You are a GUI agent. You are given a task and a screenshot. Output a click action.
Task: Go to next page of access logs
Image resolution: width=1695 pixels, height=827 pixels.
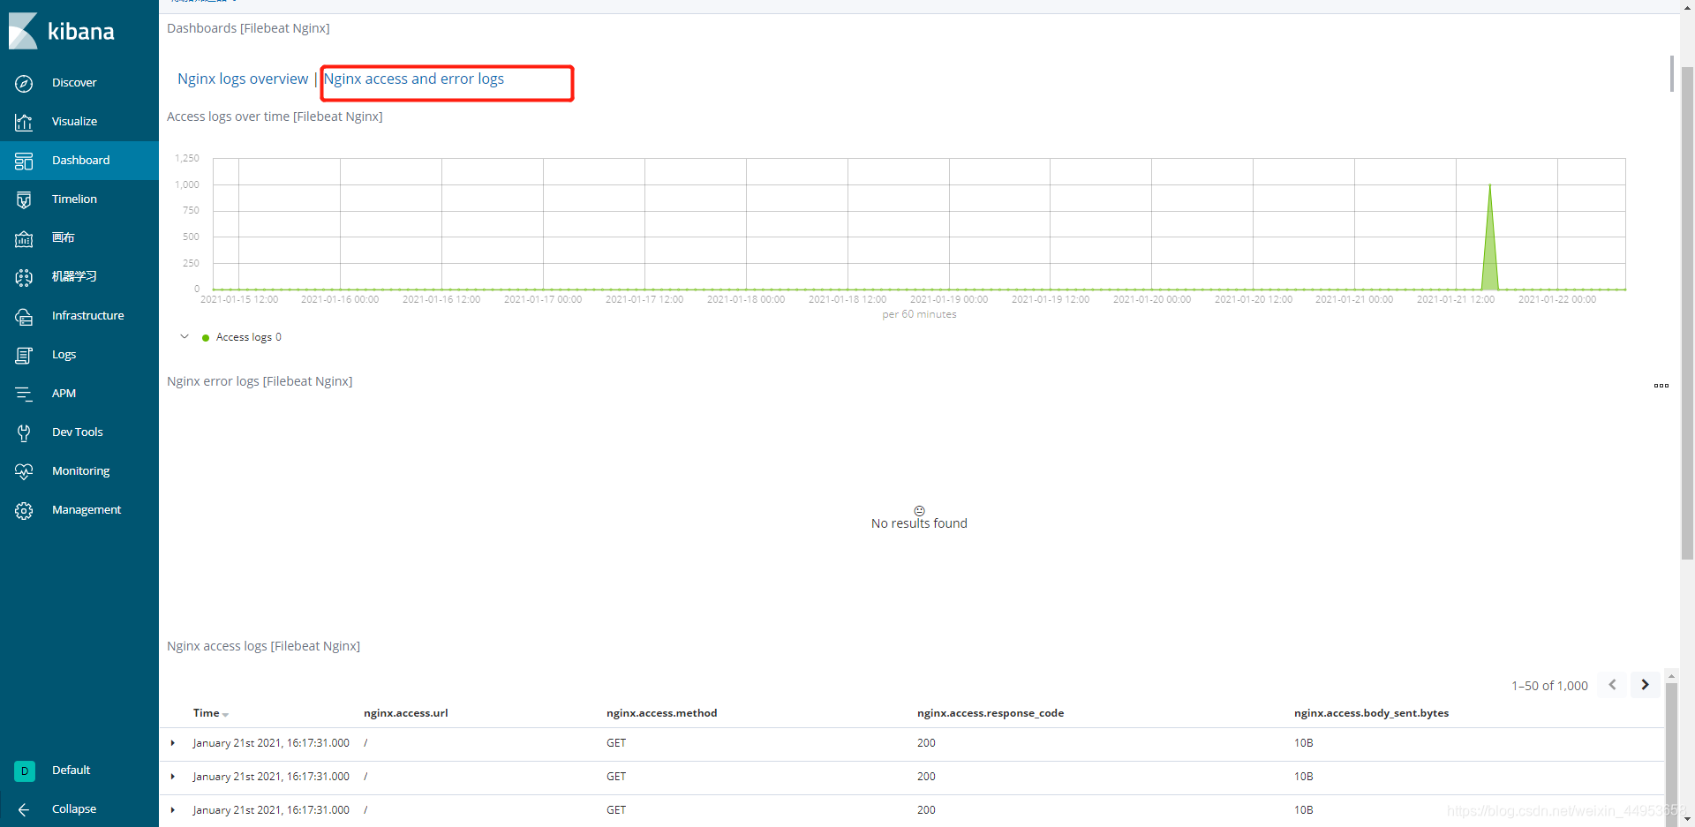point(1645,685)
